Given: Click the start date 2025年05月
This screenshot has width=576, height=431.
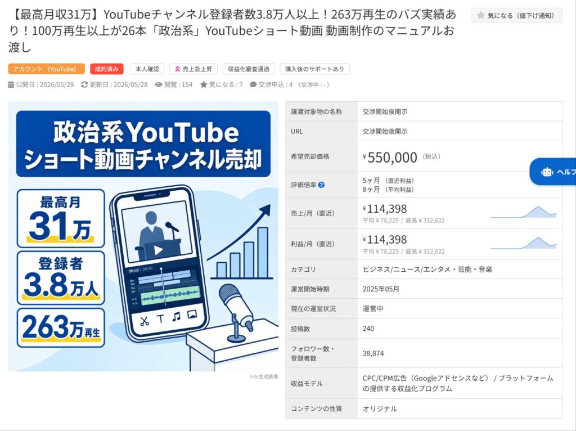Looking at the screenshot, I should (x=381, y=289).
